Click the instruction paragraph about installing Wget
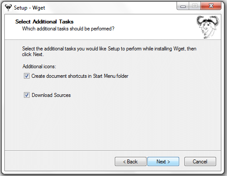The image size is (227, 176). click(109, 51)
